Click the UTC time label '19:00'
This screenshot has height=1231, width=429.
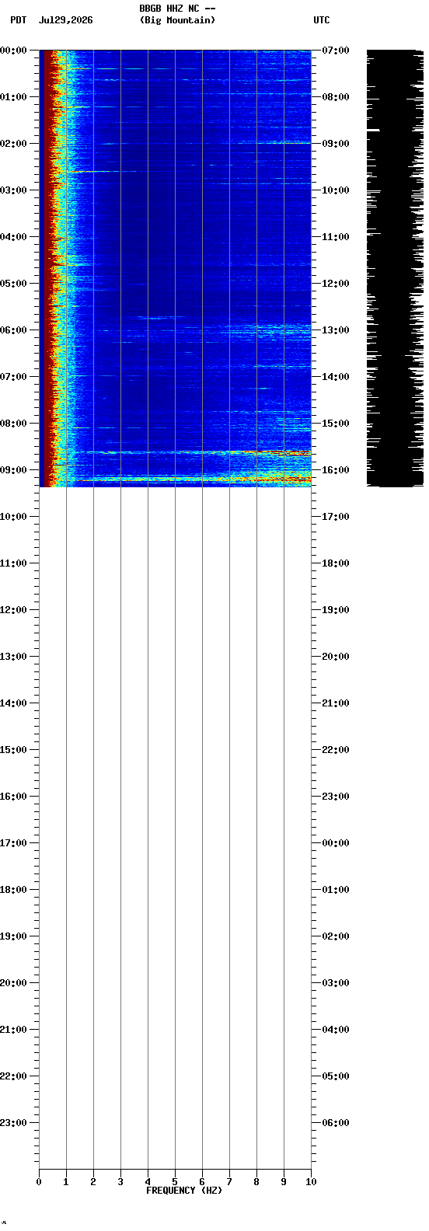[x=336, y=610]
